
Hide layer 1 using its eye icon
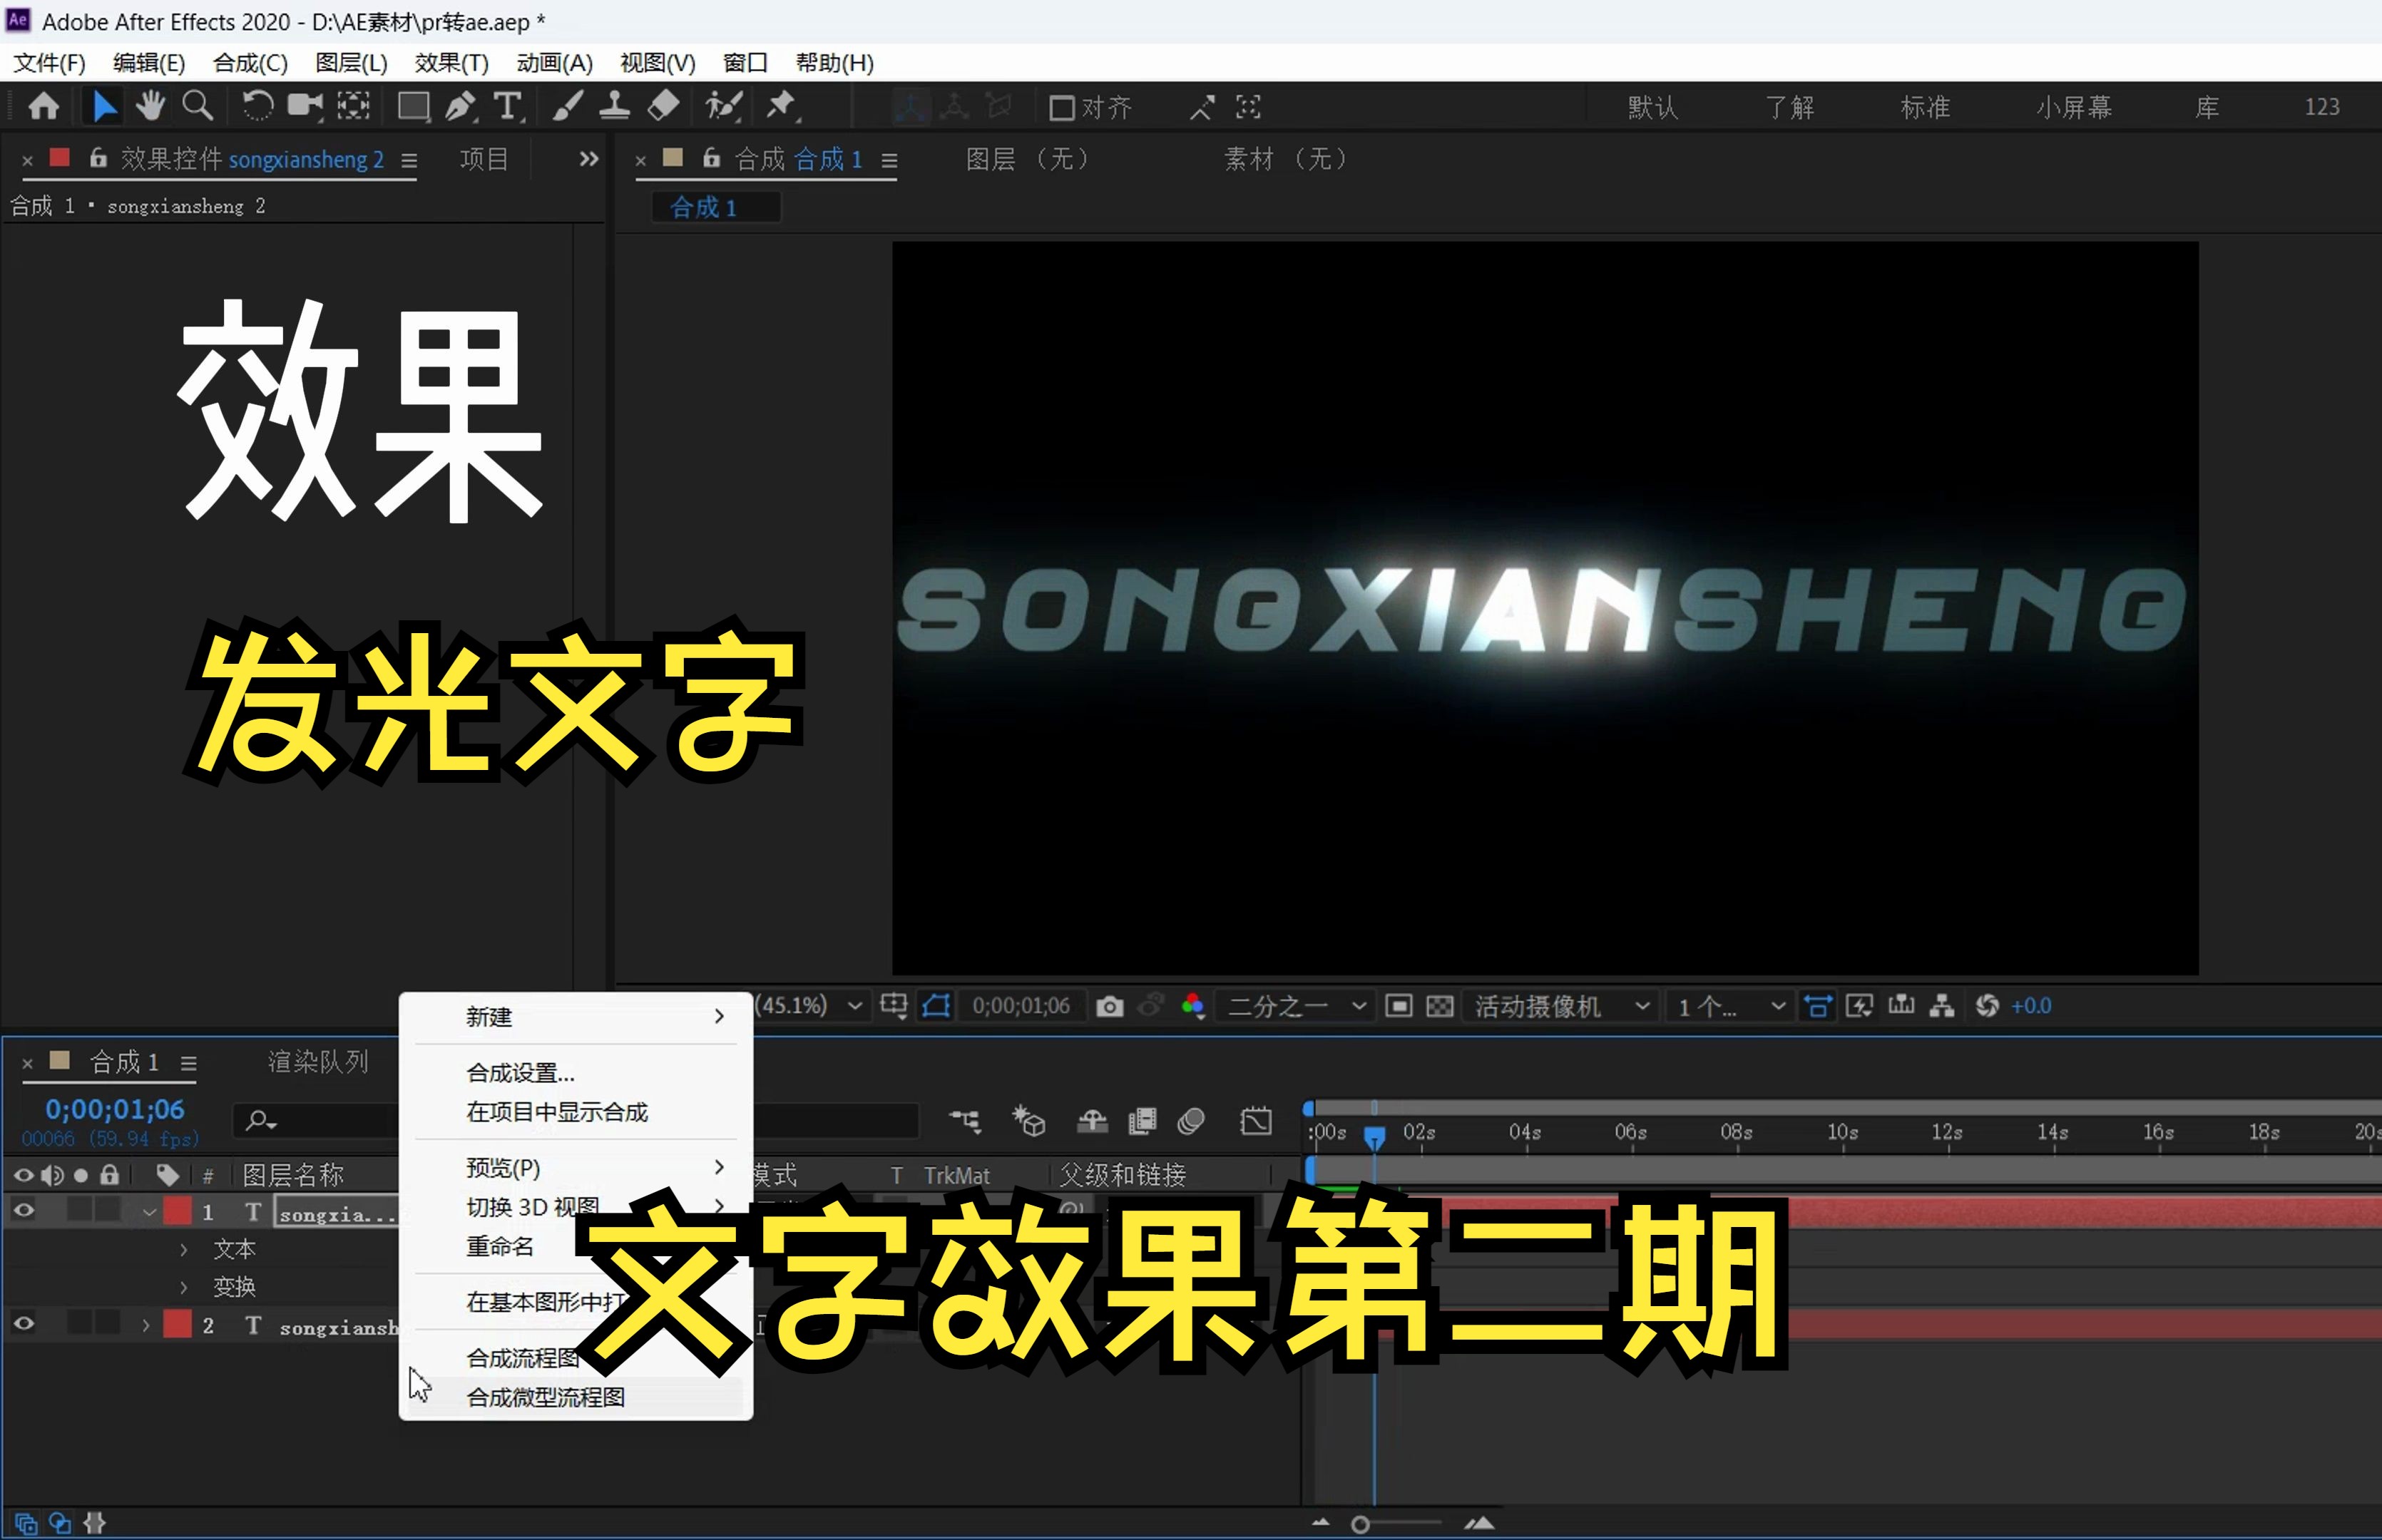point(24,1211)
